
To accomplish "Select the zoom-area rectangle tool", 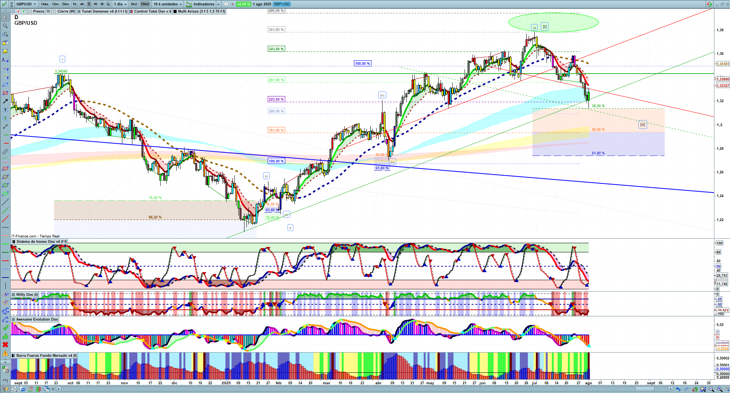I will pos(5,34).
